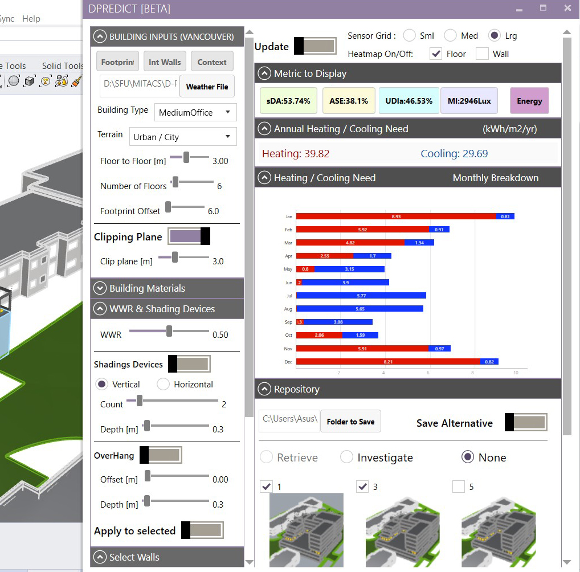This screenshot has height=572, width=580.
Task: Click the orange paintbrush toolbar icon
Action: point(76,81)
